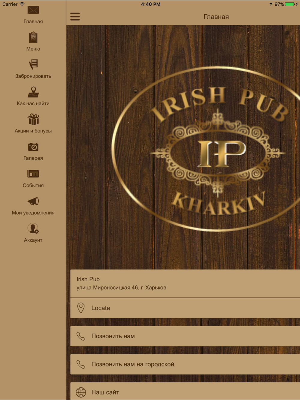Tap the battery indicator in status bar
This screenshot has width=300, height=400.
(290, 4)
